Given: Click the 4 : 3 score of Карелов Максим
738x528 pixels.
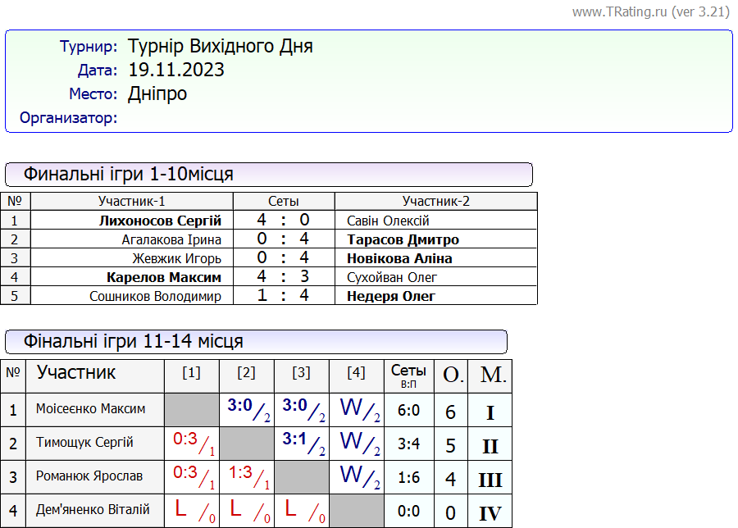Looking at the screenshot, I should click(x=283, y=277).
